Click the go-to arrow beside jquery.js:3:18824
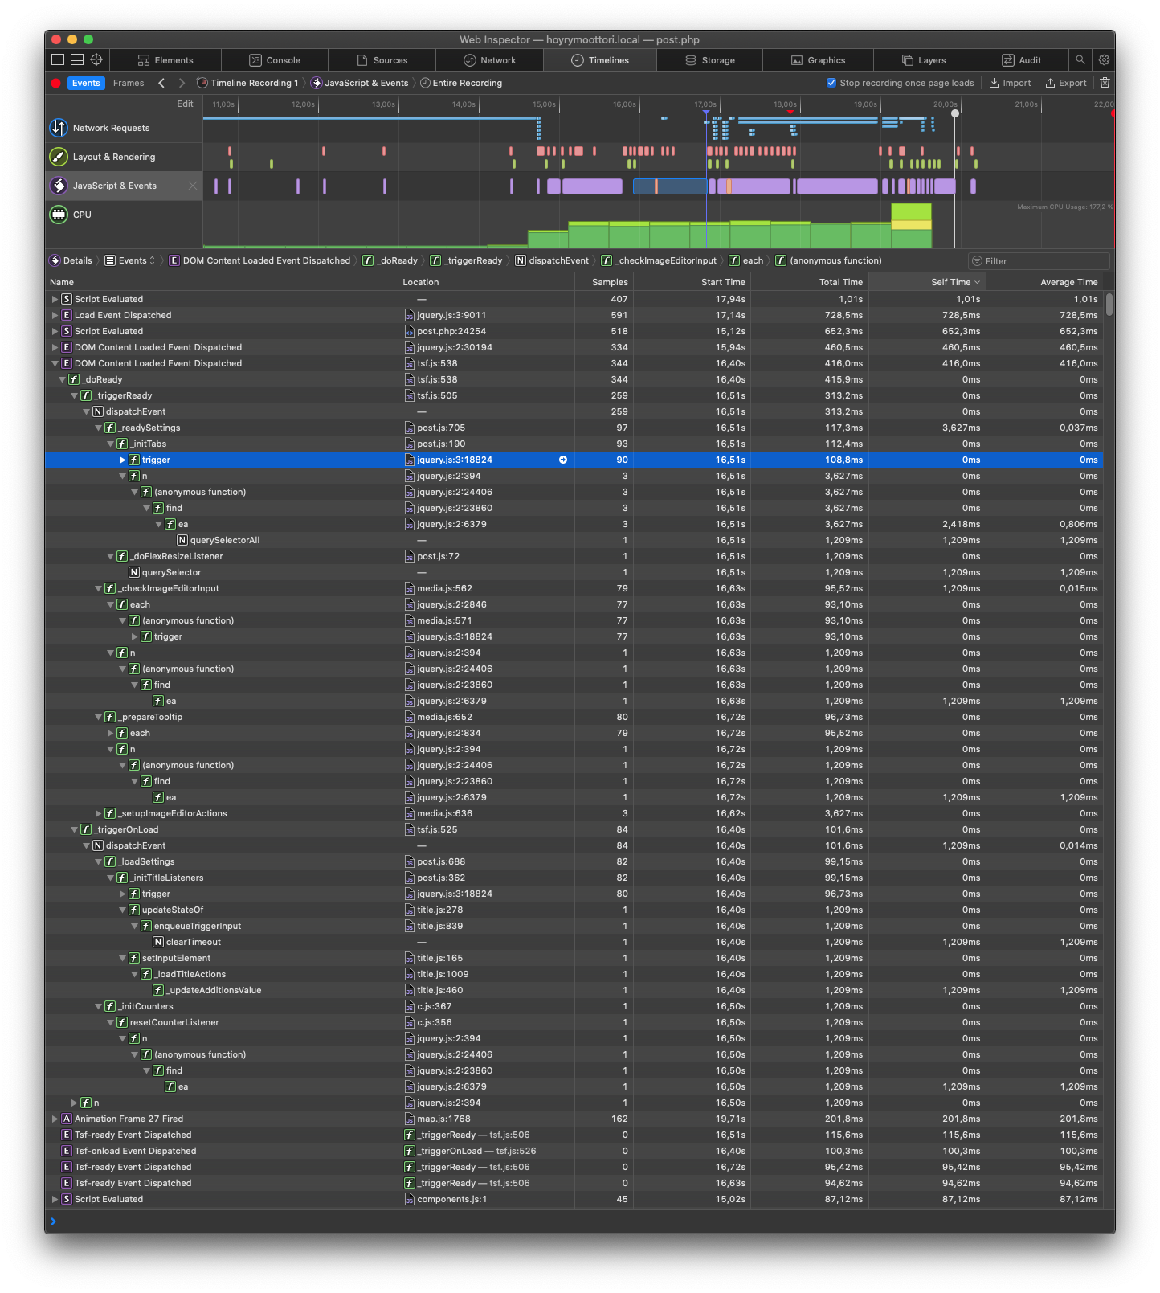 (x=563, y=460)
